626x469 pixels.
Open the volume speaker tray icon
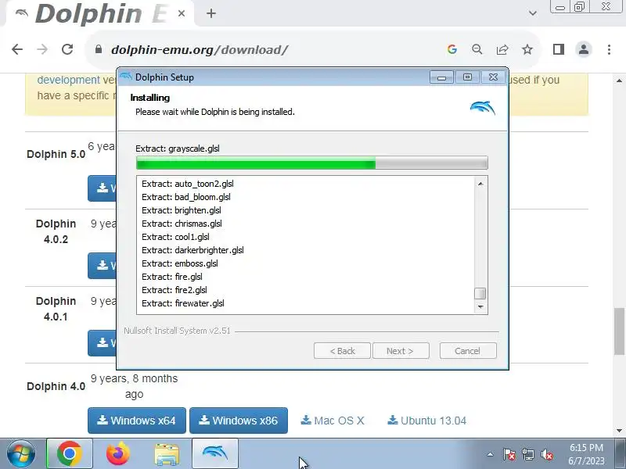click(546, 454)
